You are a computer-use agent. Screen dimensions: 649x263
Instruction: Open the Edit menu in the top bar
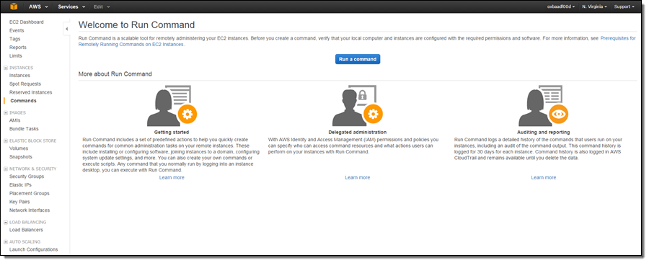[x=102, y=6]
